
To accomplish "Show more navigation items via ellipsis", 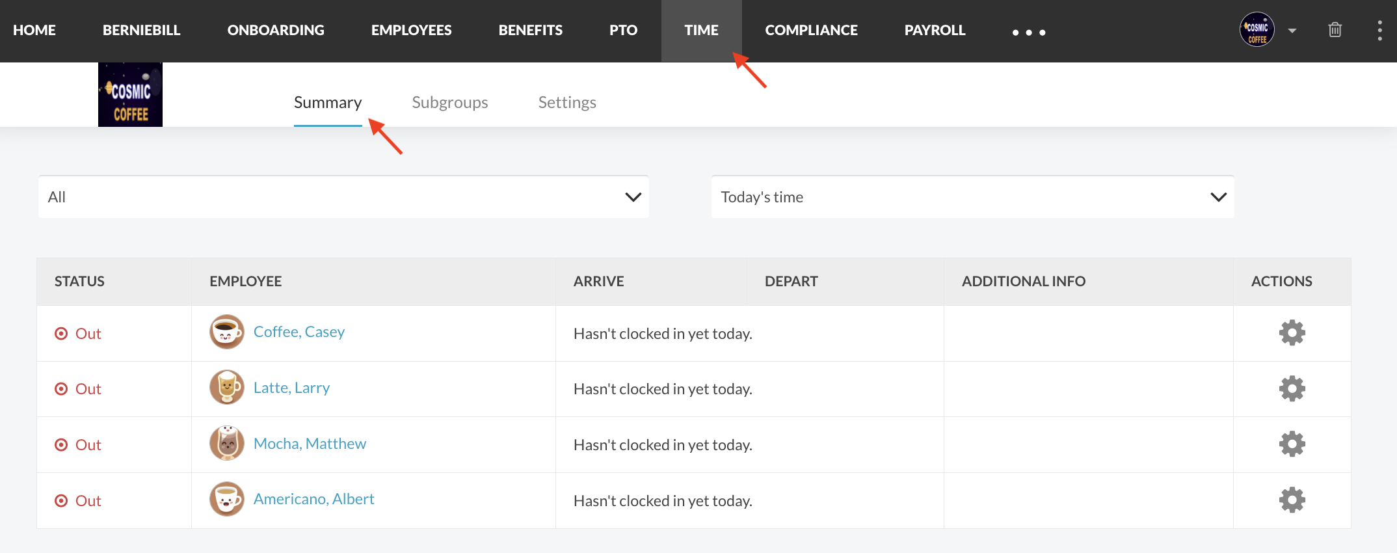I will pos(1028,32).
